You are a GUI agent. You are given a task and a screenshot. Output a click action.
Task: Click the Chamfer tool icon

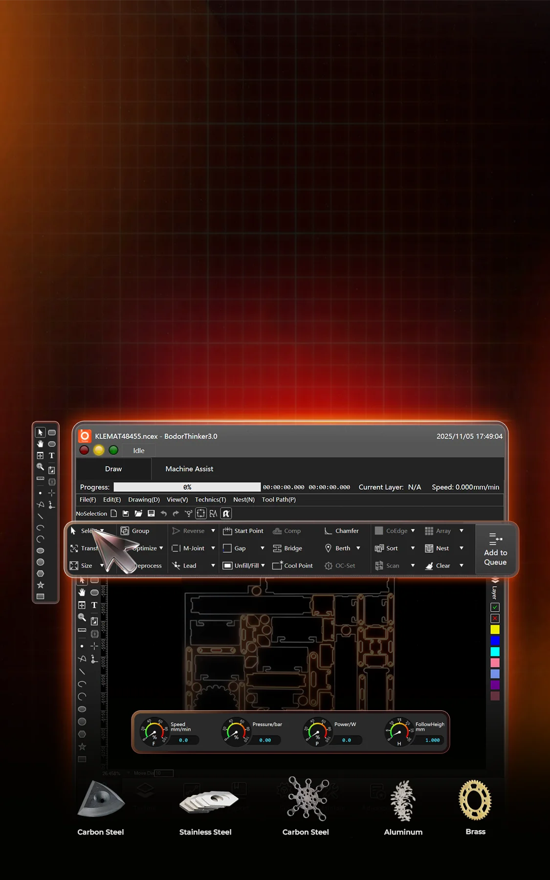pos(329,531)
